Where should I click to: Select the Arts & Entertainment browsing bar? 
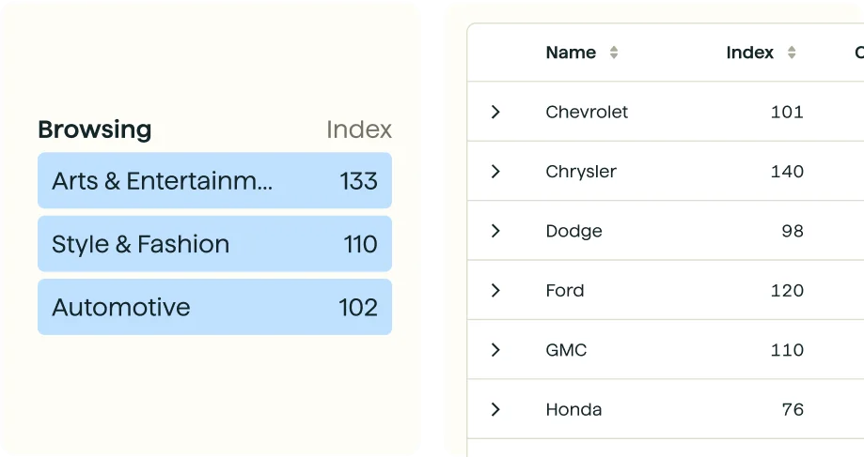(215, 180)
